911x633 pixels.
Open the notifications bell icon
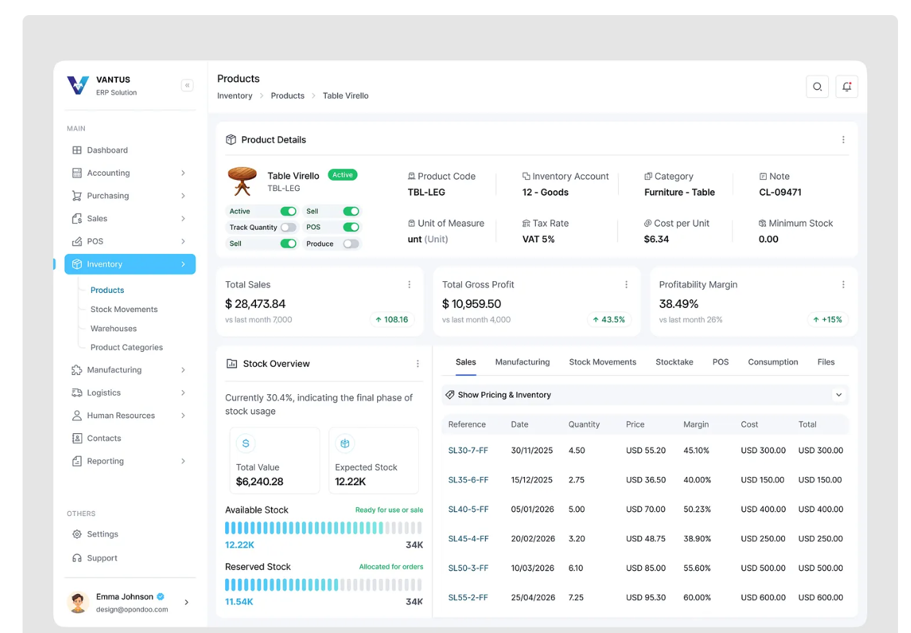[x=847, y=87]
